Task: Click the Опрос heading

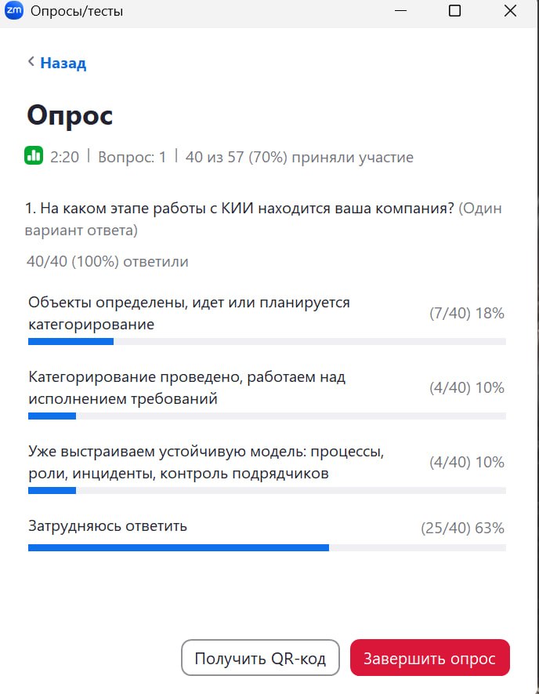Action: pyautogui.click(x=70, y=115)
